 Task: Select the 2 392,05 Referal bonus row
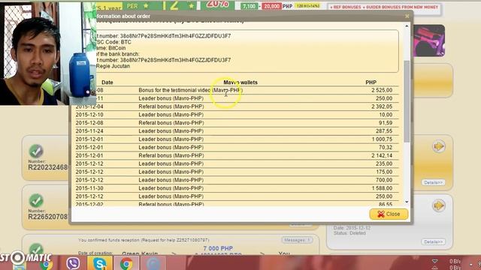[237, 106]
